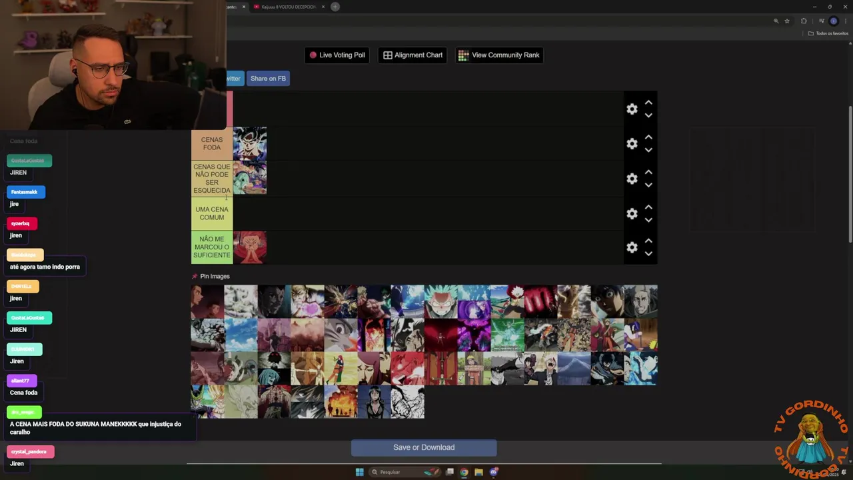Open settings gear for NÃO ME MARCOU O SUFICIENTE row
The height and width of the screenshot is (480, 853).
632,247
